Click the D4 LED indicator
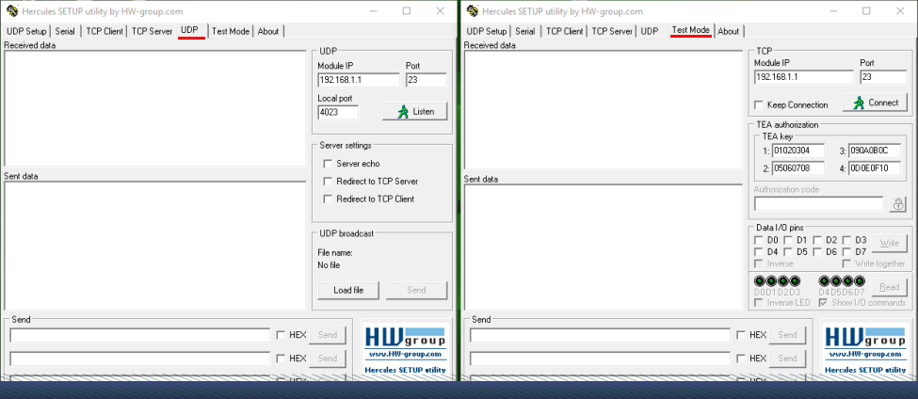Screen dimensions: 918x399 [826, 281]
